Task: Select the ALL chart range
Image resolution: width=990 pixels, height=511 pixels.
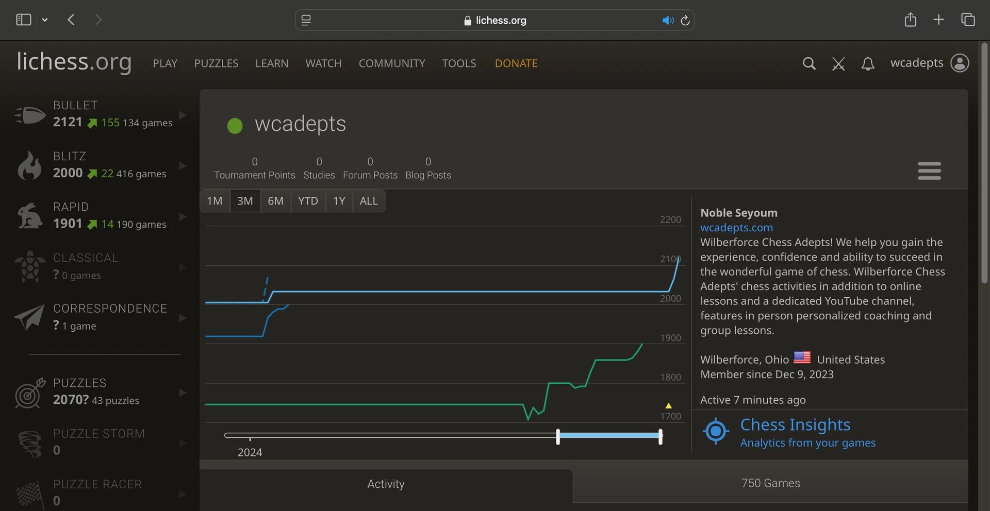Action: [x=369, y=201]
